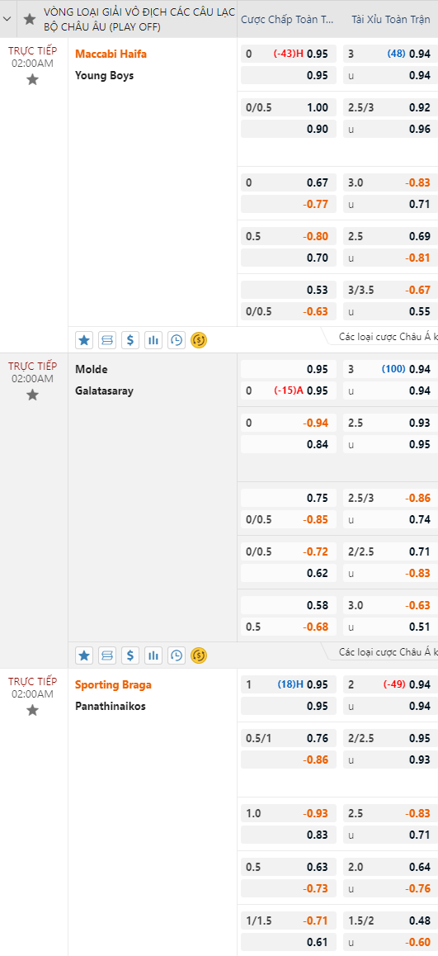Open history clock icon under Molde match
Image resolution: width=438 pixels, height=956 pixels.
pos(177,655)
